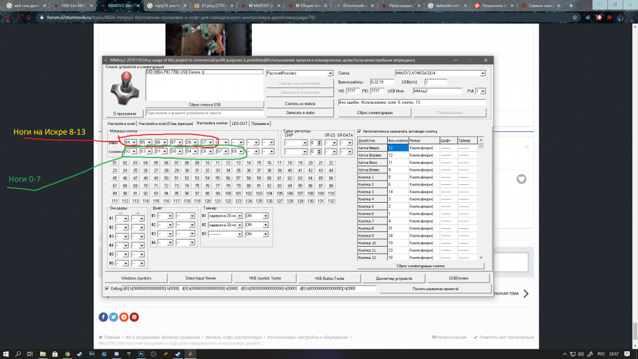Toggle automatic active button assignment checkbox

click(359, 131)
